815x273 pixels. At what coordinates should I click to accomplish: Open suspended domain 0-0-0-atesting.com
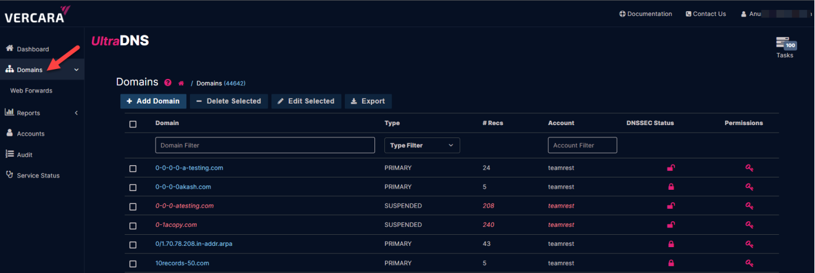[184, 206]
